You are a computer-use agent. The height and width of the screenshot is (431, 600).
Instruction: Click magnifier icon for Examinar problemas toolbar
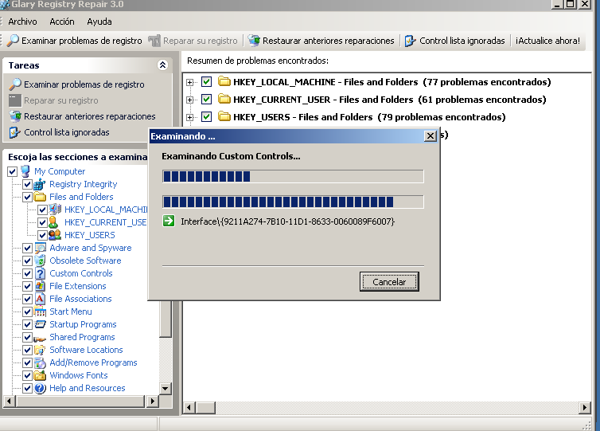pos(13,40)
